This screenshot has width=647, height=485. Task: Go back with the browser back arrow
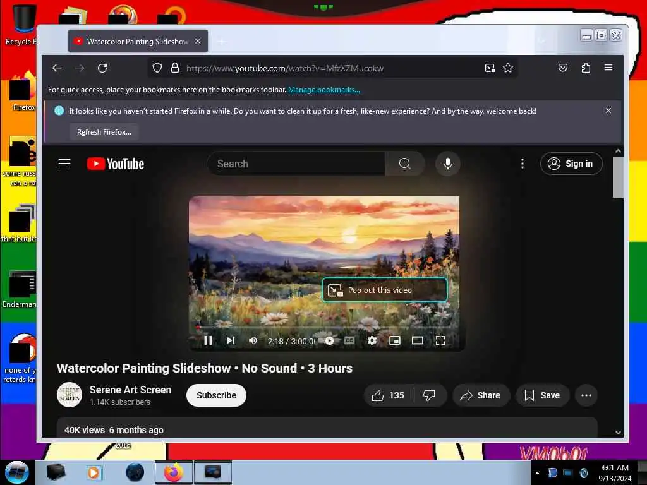click(x=57, y=68)
